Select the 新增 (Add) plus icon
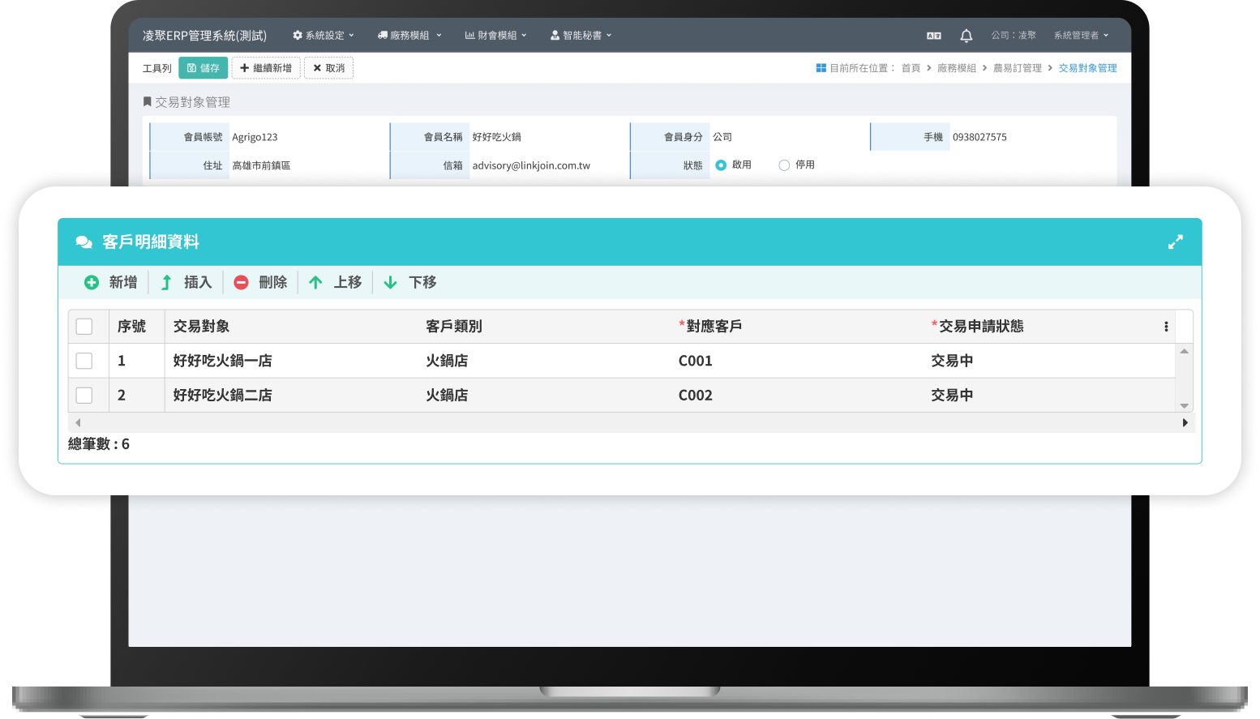This screenshot has height=719, width=1260. 92,282
